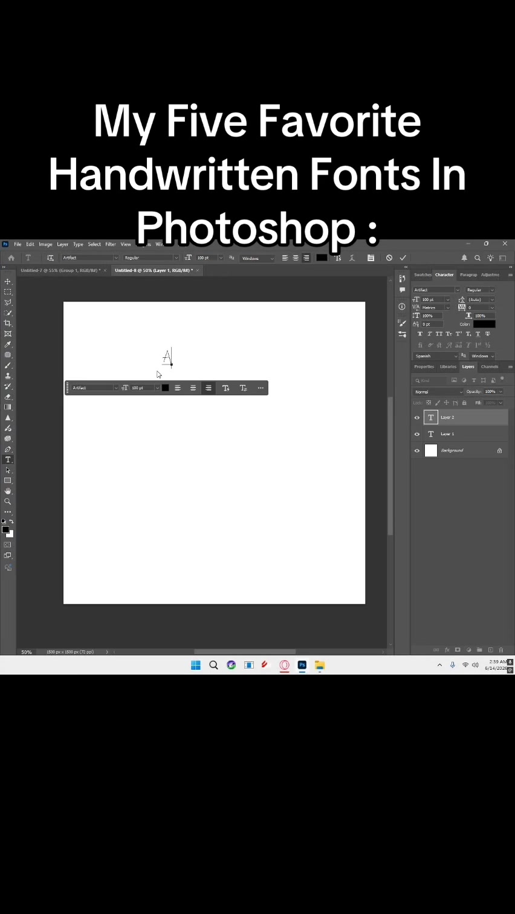Image resolution: width=515 pixels, height=914 pixels.
Task: Click the Kind search field in Layers
Action: coord(430,381)
